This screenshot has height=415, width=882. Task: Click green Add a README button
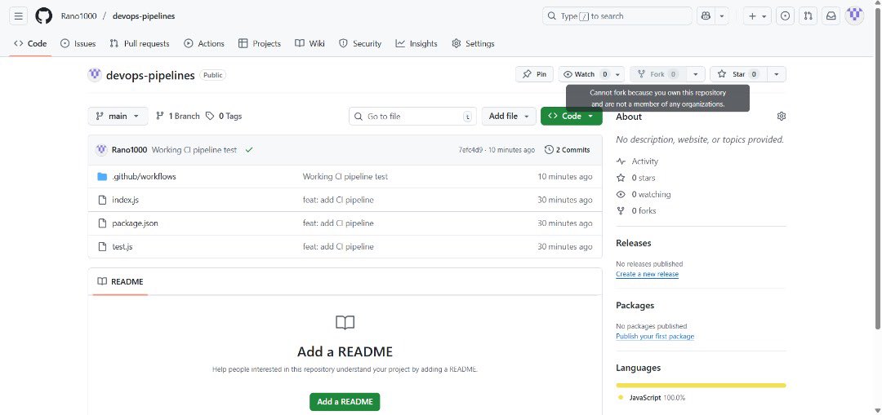tap(345, 402)
